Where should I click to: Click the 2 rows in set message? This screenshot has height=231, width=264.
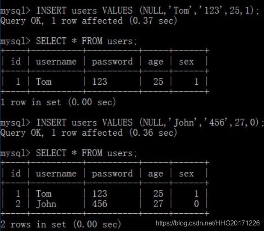click(x=61, y=224)
